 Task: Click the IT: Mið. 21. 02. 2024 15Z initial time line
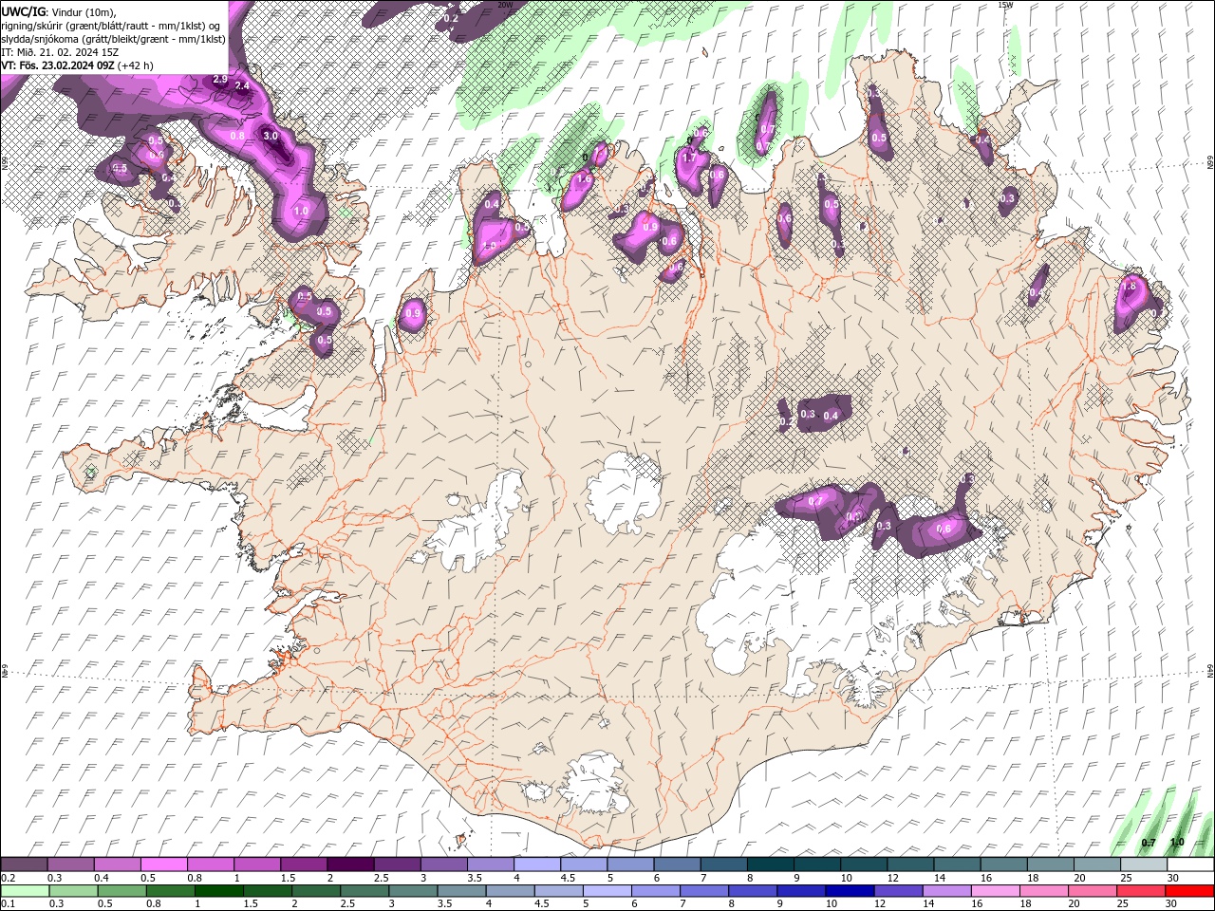pyautogui.click(x=59, y=52)
